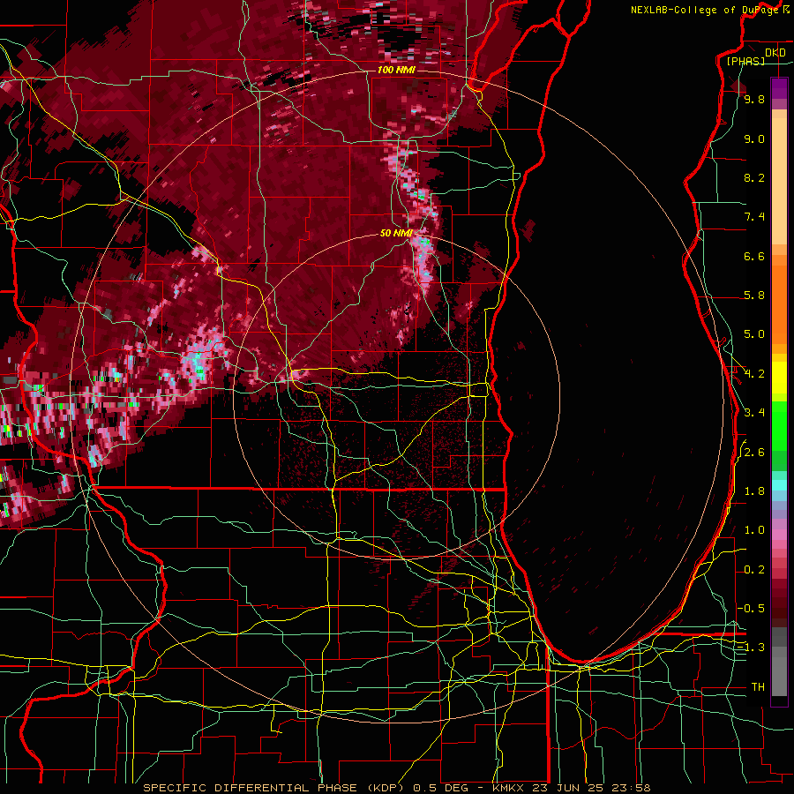Click the 4.2 scale value
Image resolution: width=794 pixels, height=794 pixels.
pos(754,374)
